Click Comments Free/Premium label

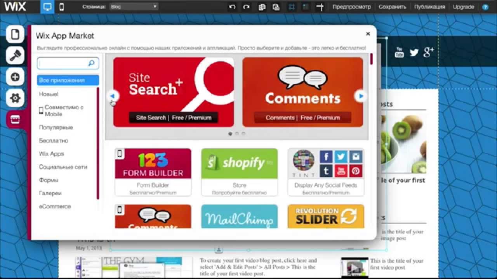coord(303,117)
